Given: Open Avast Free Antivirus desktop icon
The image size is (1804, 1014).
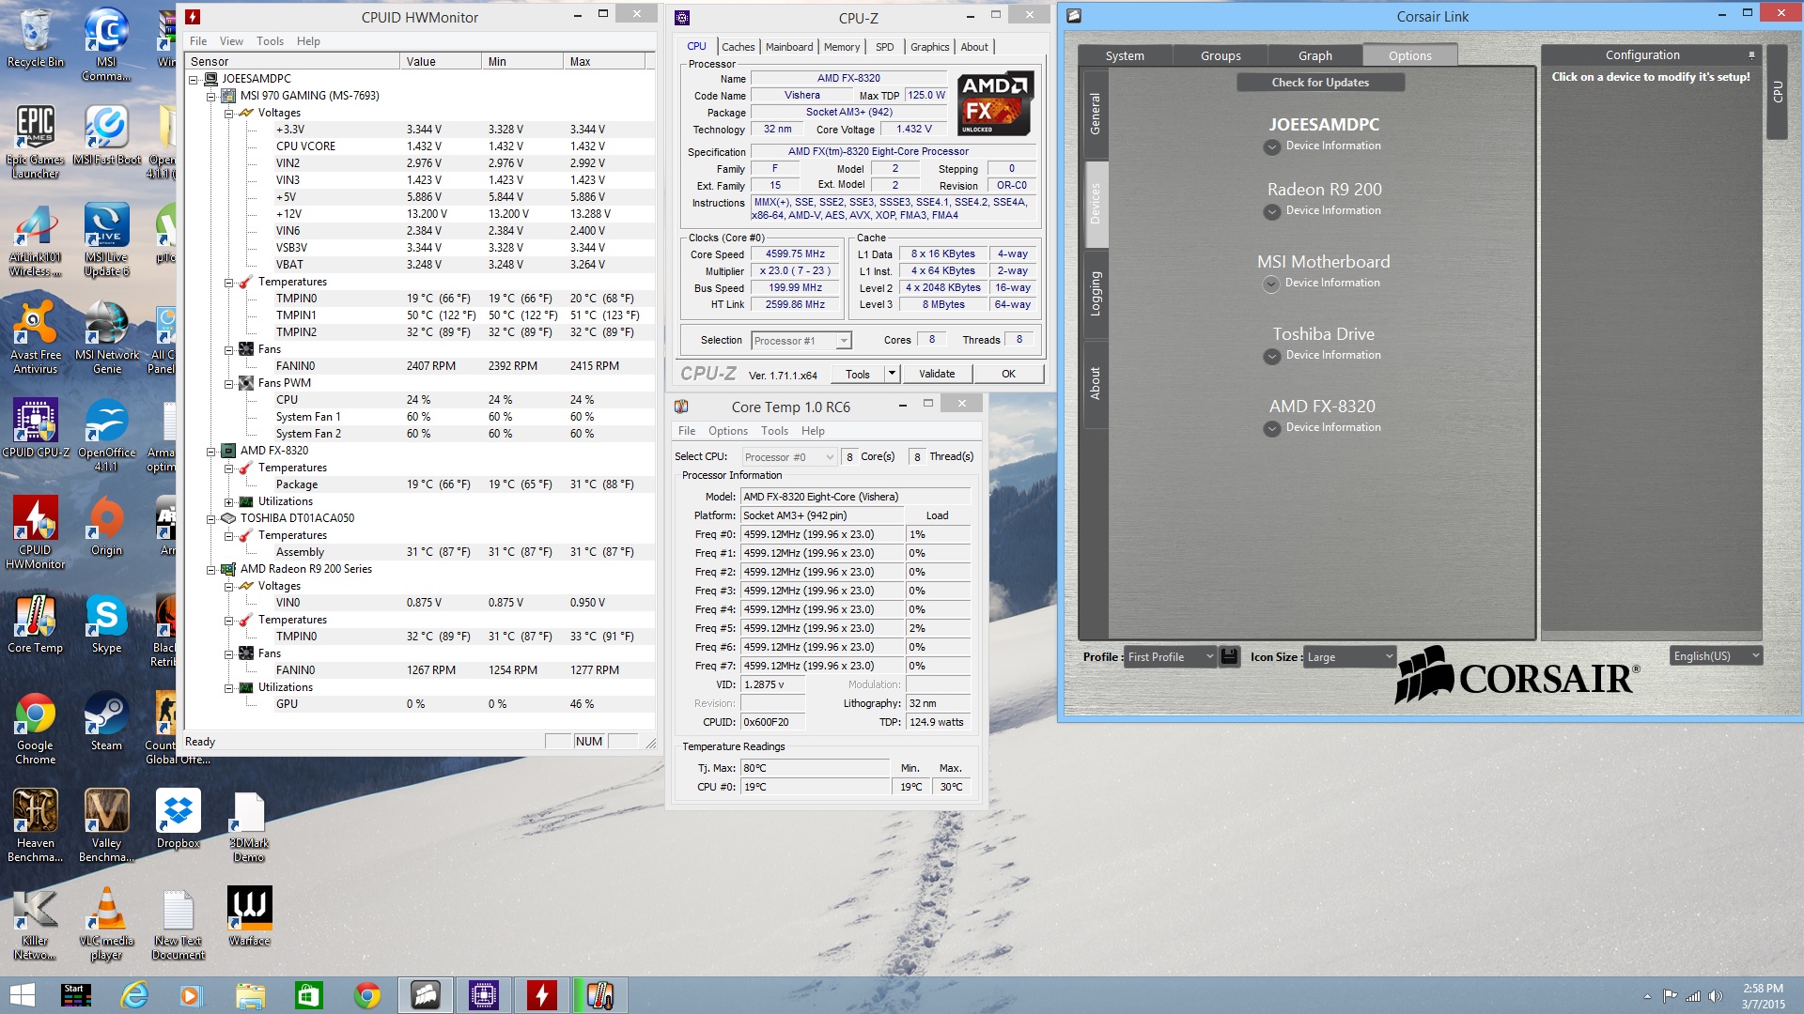Looking at the screenshot, I should [36, 336].
